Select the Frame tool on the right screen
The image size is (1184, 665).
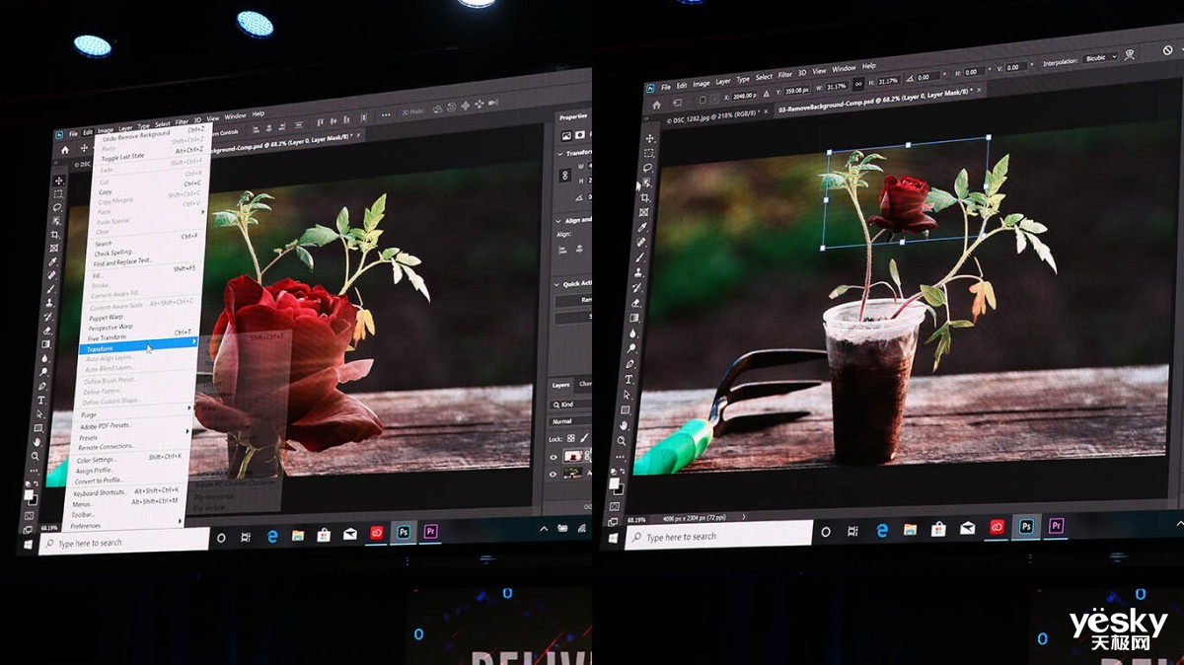(x=644, y=212)
